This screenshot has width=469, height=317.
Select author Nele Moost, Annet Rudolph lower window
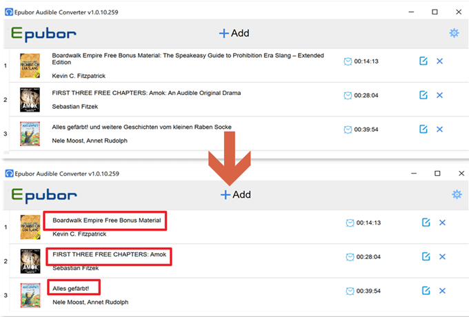(x=90, y=303)
